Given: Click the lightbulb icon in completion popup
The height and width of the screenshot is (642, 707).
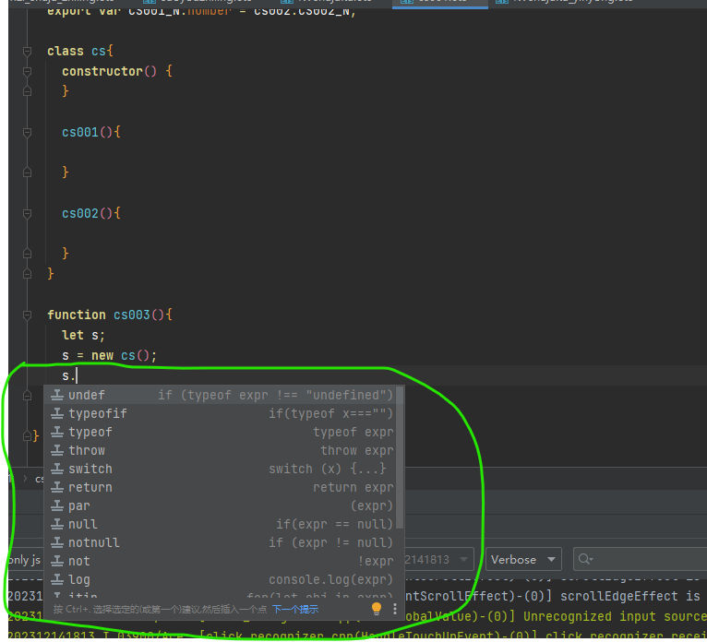Looking at the screenshot, I should coord(377,609).
